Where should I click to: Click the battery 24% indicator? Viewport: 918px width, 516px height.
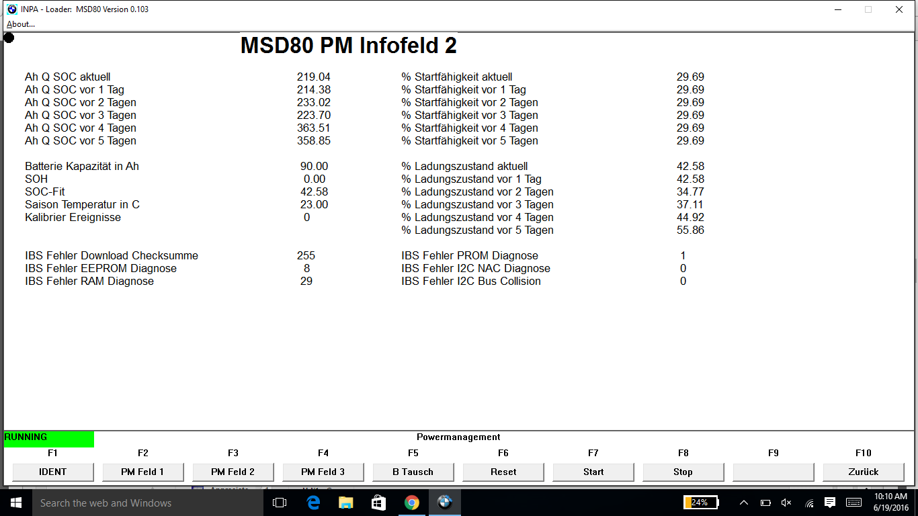[x=701, y=503]
